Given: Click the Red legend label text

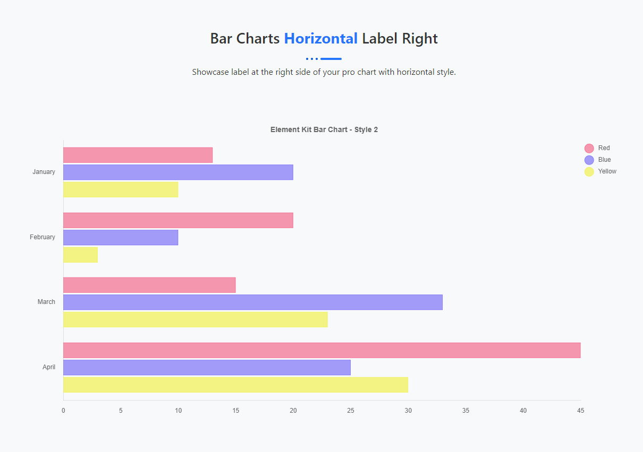Looking at the screenshot, I should click(604, 148).
